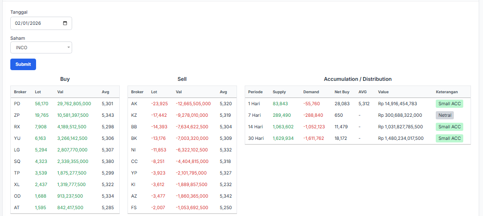Expand the Saham dropdown arrow

pos(68,47)
